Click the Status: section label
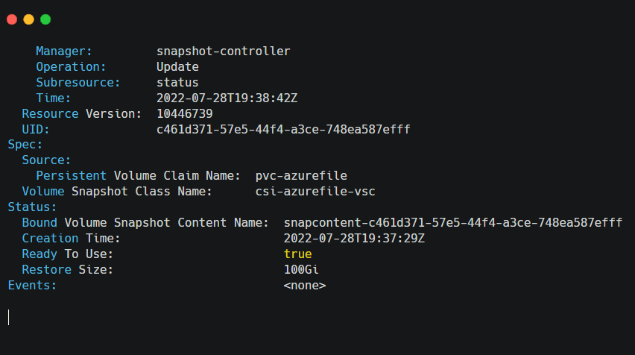This screenshot has width=635, height=355. click(32, 207)
